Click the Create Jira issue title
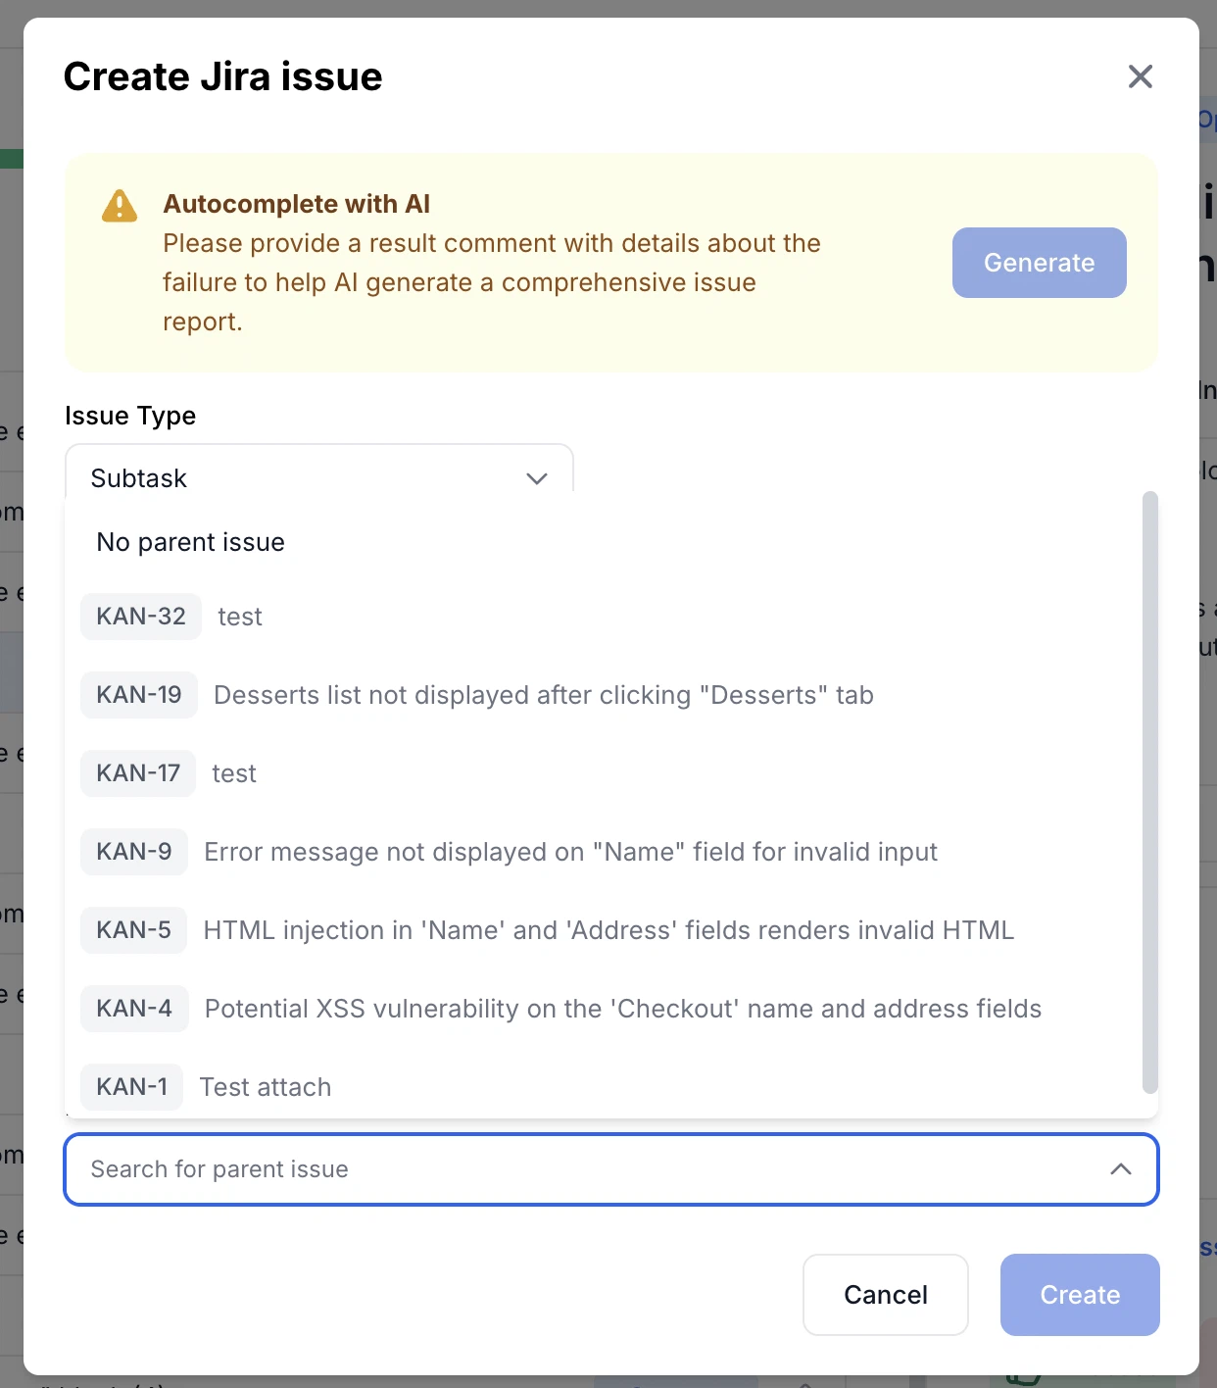The width and height of the screenshot is (1217, 1388). [222, 75]
